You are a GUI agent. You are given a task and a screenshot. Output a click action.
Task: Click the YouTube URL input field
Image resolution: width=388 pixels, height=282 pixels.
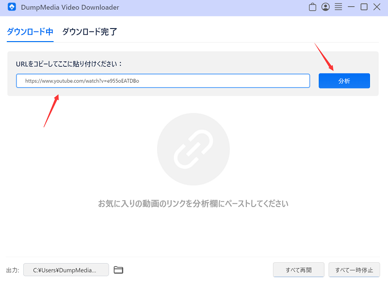pyautogui.click(x=163, y=81)
